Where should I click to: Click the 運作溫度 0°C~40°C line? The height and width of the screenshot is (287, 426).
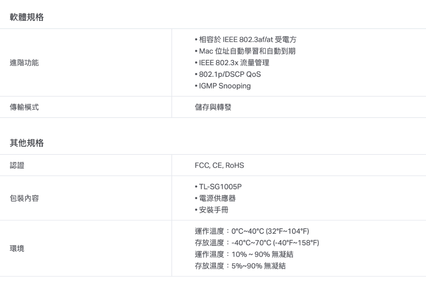pos(252,231)
